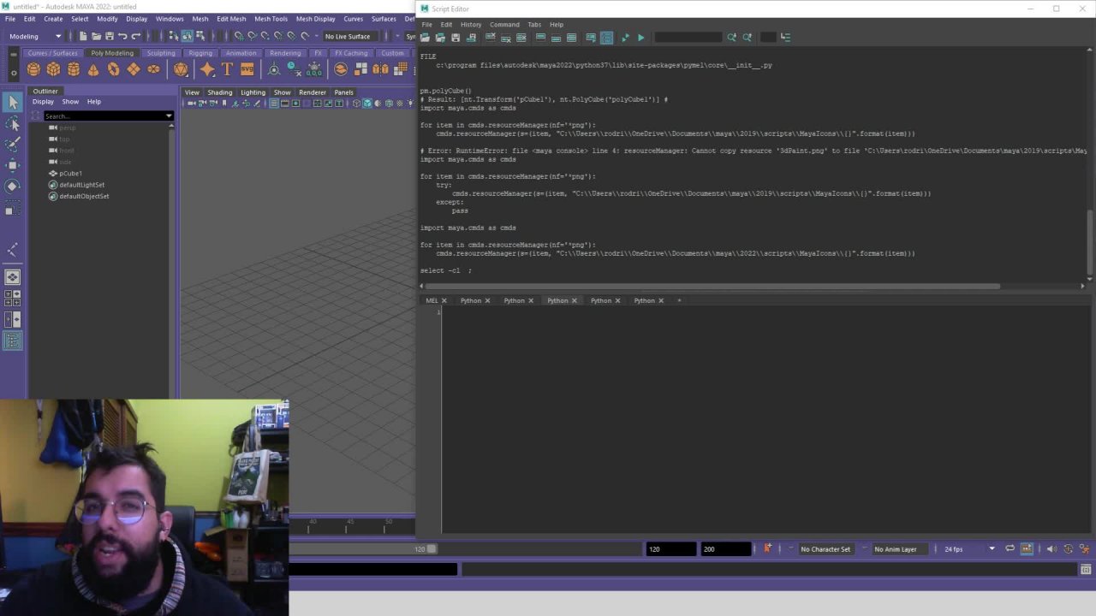Toggle the playback loop option
Screen dimensions: 1096x616
point(1010,548)
